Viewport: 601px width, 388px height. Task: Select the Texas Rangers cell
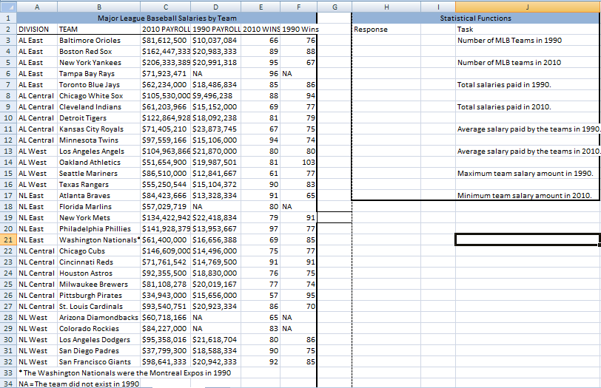click(x=99, y=185)
